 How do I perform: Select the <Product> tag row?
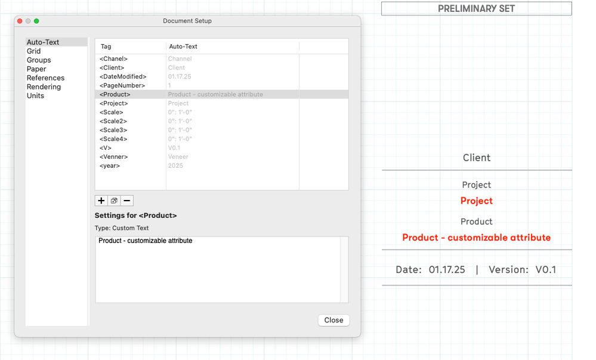coord(221,94)
